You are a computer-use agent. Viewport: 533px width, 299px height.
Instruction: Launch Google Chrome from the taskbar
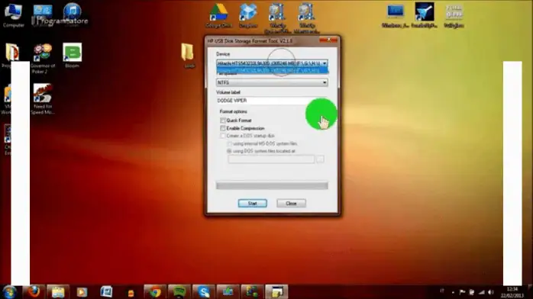[x=155, y=291]
